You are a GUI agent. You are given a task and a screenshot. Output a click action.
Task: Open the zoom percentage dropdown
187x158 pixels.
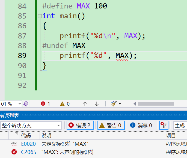coord(20,104)
